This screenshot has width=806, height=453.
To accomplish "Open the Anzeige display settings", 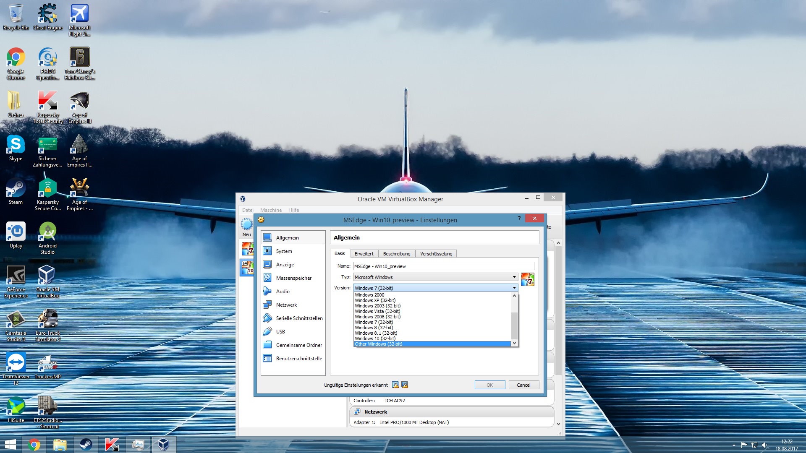I will 285,265.
